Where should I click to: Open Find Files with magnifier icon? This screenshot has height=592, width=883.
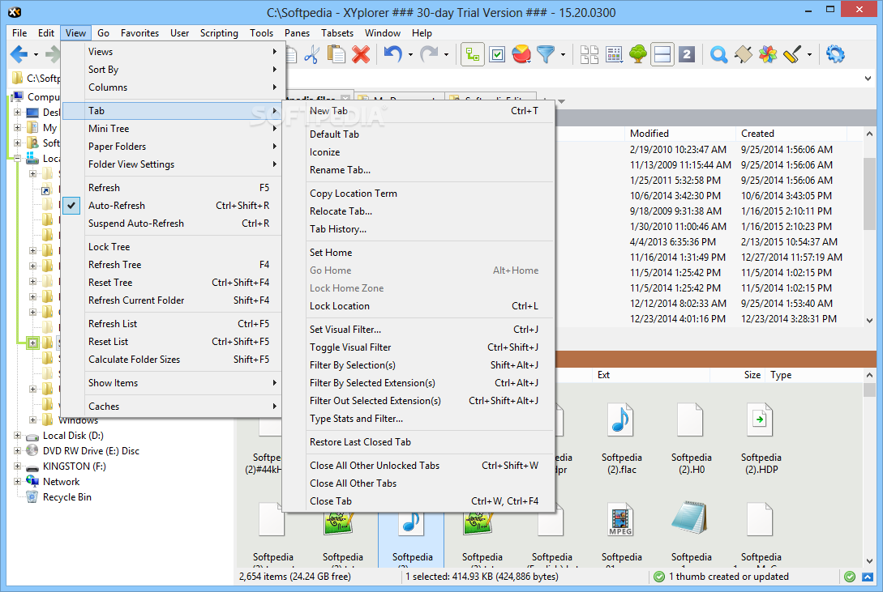point(718,54)
